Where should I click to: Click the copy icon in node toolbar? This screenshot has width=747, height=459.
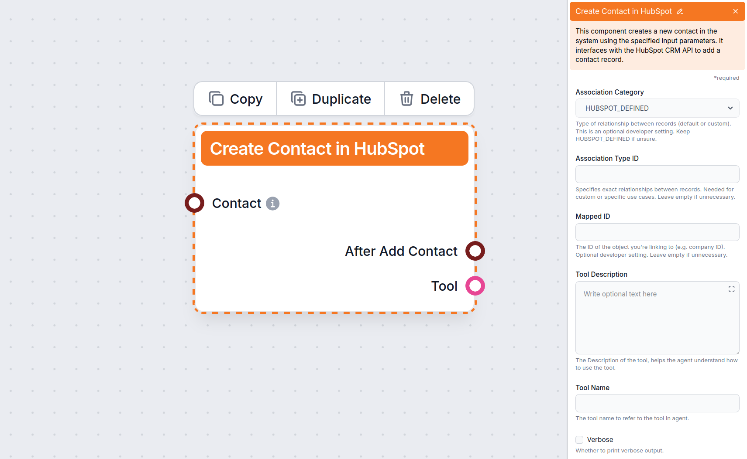point(216,99)
